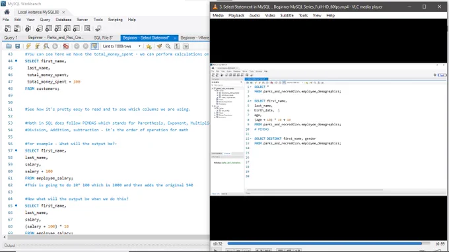Click the VLC total time 10:59 label
The width and height of the screenshot is (449, 252).
click(440, 243)
